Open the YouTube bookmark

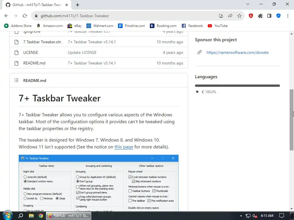(218, 26)
